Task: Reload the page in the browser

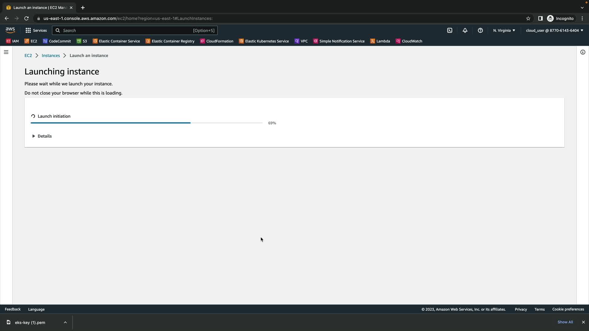Action: click(x=26, y=18)
